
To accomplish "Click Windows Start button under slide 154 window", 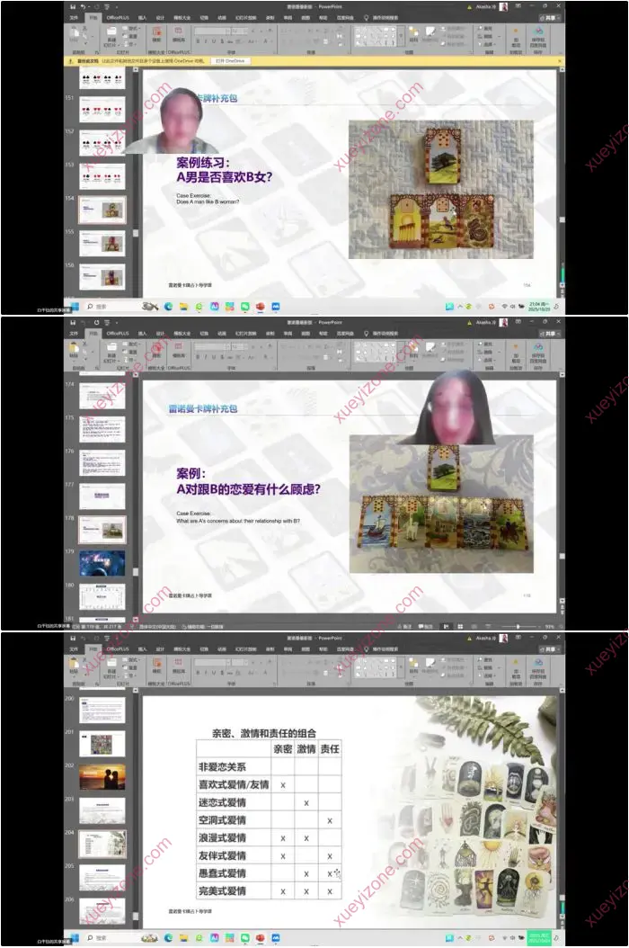I will (75, 307).
